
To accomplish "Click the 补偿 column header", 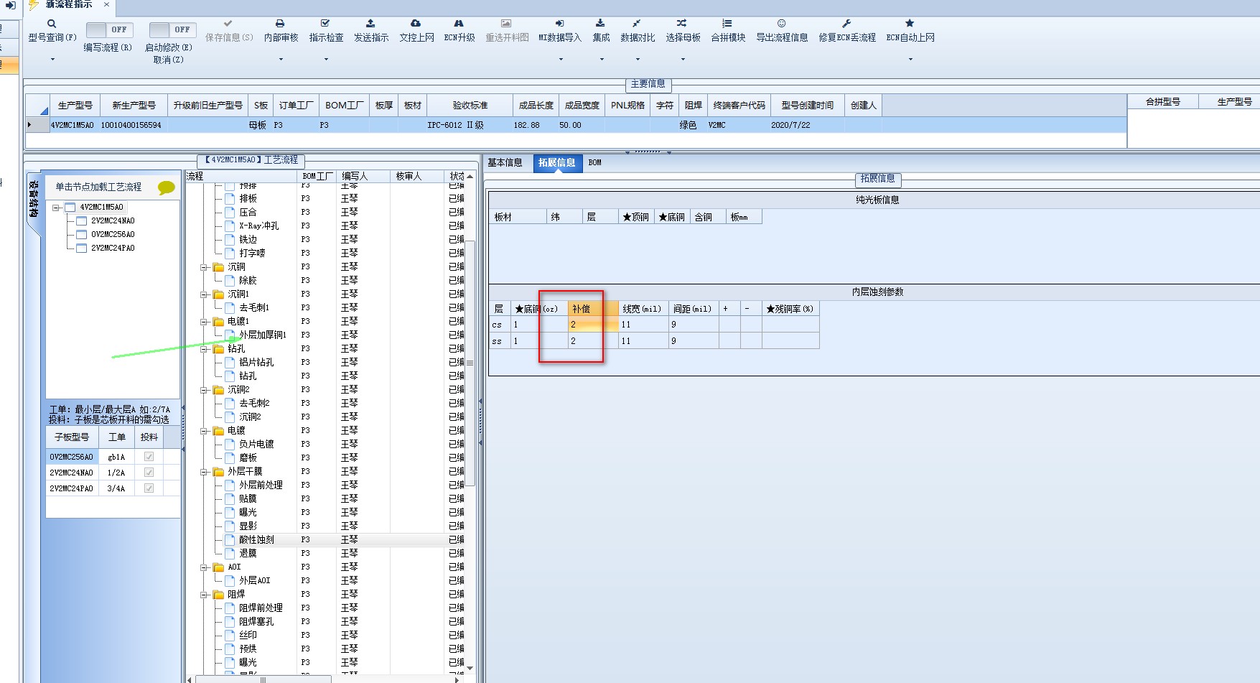I will [593, 309].
